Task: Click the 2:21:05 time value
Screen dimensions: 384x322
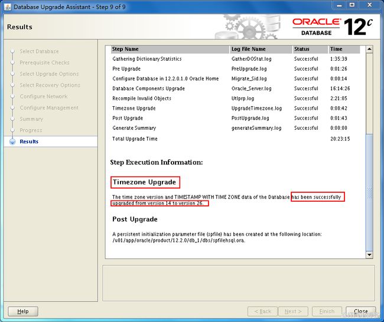Action: [x=339, y=98]
